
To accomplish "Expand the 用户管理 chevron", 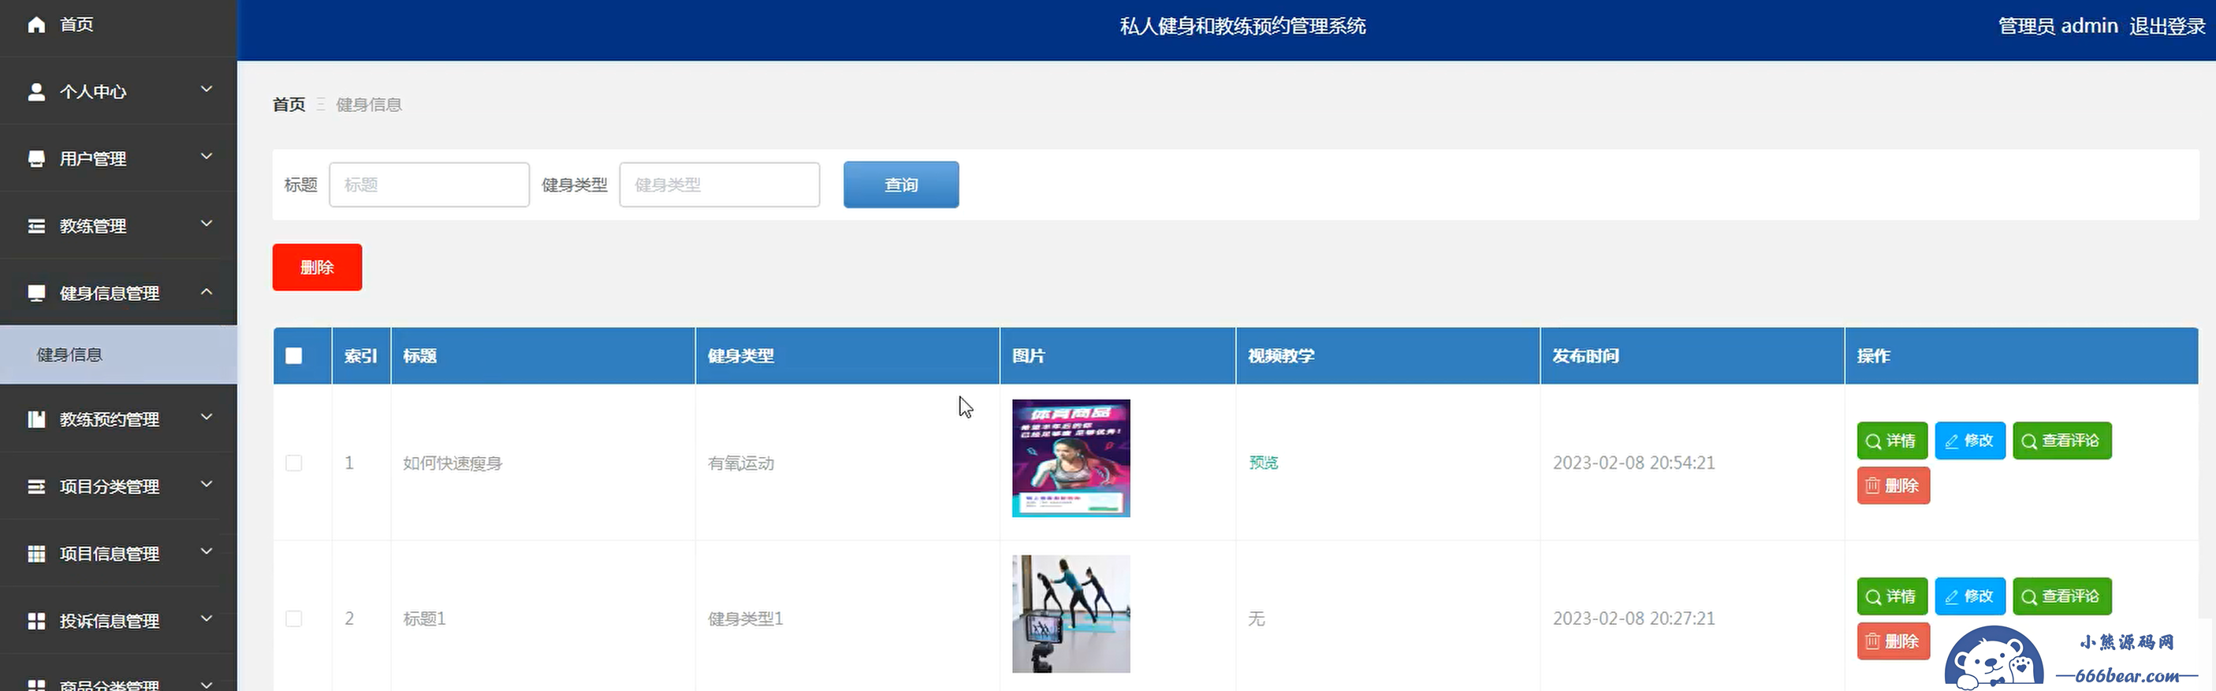I will coord(207,157).
